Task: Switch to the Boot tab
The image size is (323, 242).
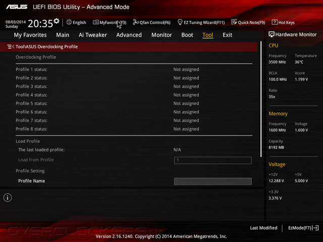Action: coord(187,35)
